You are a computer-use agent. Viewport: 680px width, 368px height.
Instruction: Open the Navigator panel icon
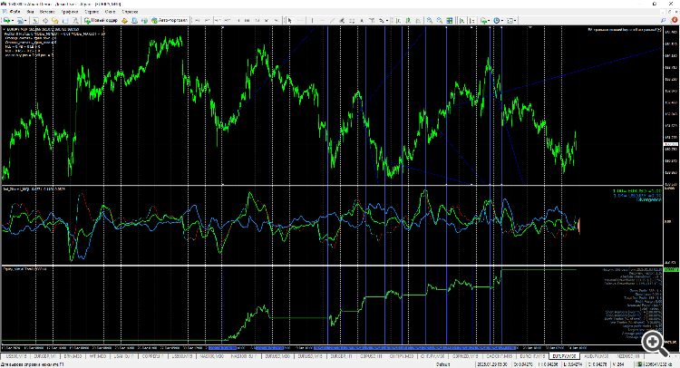coord(54,20)
